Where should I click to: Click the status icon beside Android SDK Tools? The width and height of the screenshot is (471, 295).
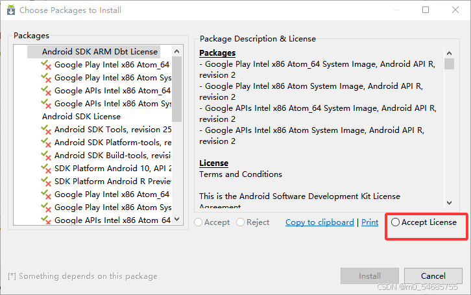[46, 130]
